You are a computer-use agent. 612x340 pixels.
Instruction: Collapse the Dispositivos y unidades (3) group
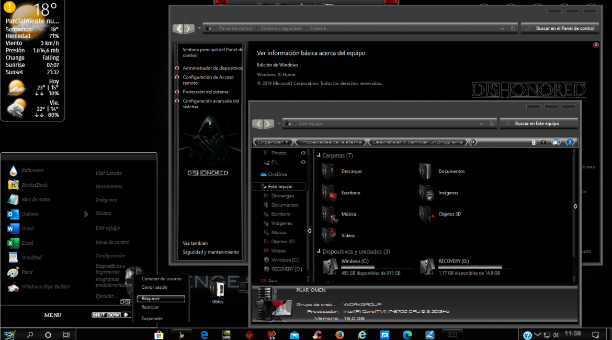(x=319, y=252)
